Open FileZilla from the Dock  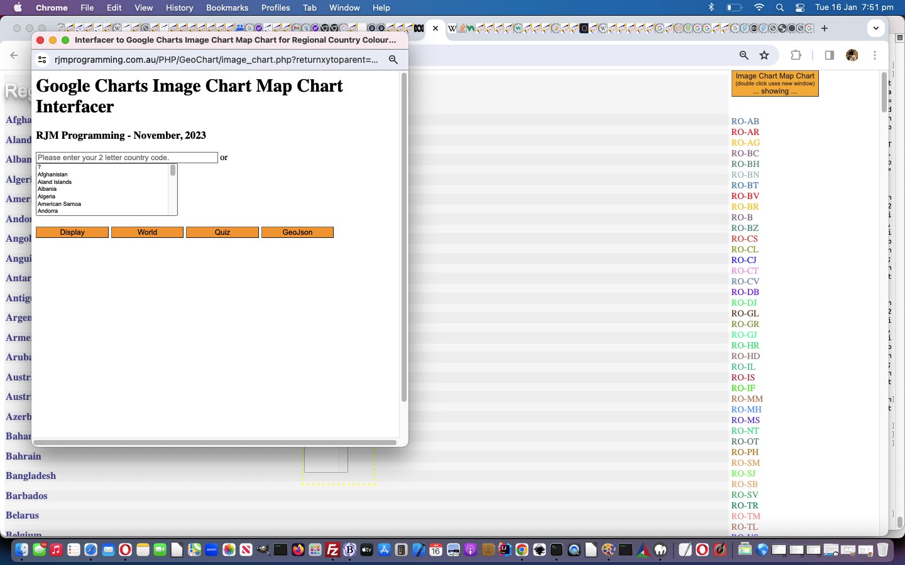[332, 551]
